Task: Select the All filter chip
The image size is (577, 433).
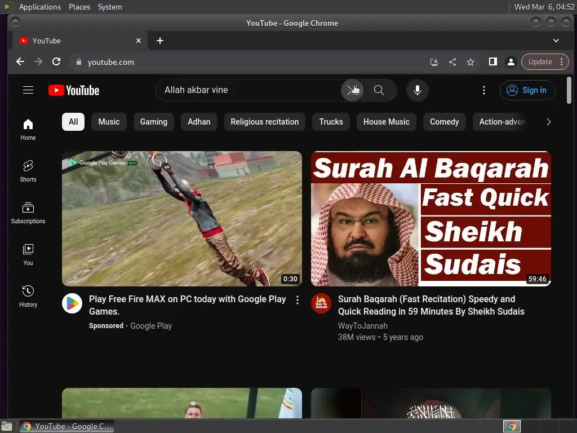Action: pyautogui.click(x=73, y=122)
